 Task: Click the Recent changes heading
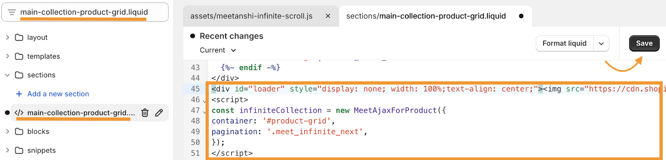point(231,36)
